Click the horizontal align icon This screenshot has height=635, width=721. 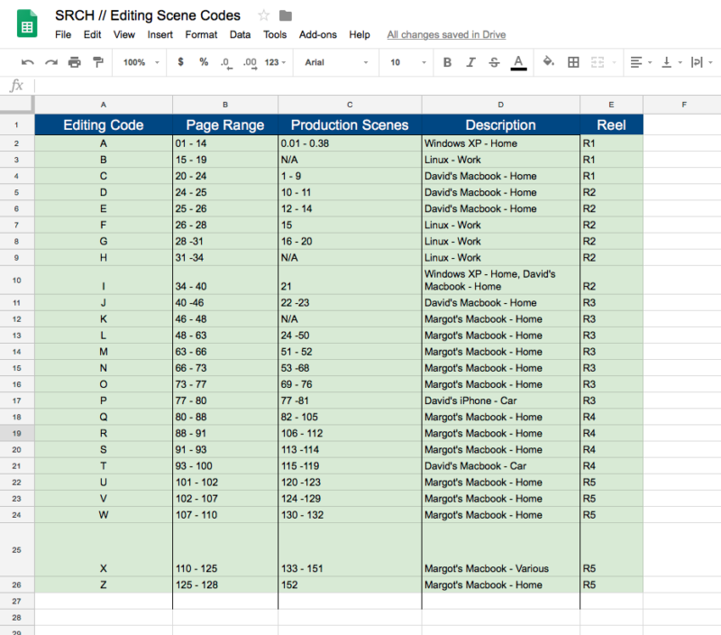[636, 62]
